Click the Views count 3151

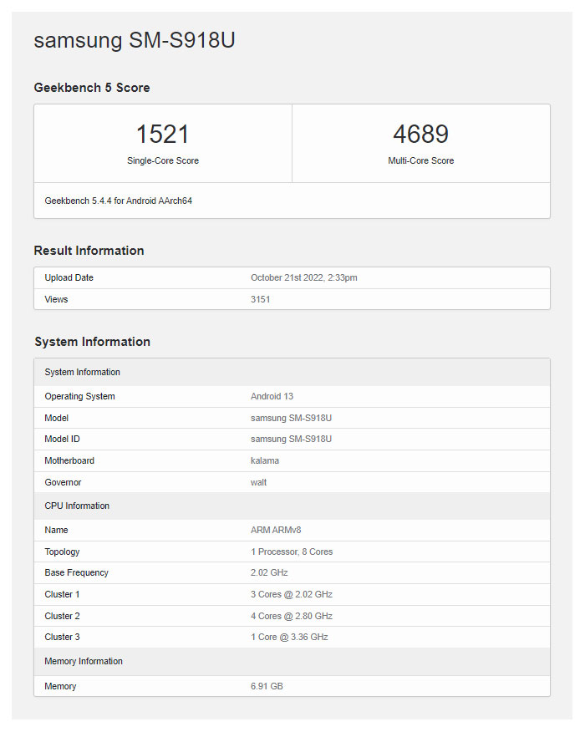pos(260,299)
